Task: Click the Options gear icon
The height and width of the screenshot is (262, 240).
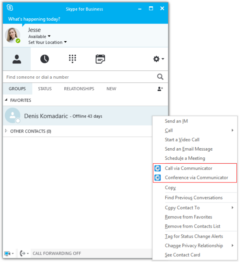Action: click(x=156, y=59)
